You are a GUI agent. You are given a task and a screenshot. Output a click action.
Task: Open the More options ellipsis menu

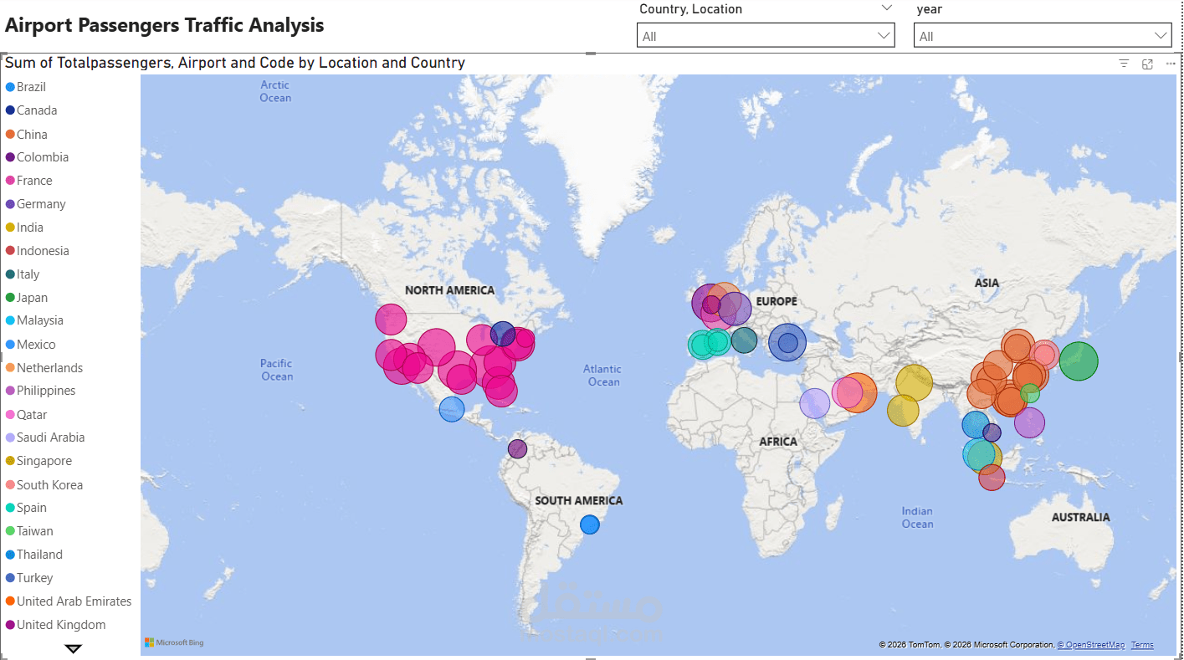[1170, 63]
